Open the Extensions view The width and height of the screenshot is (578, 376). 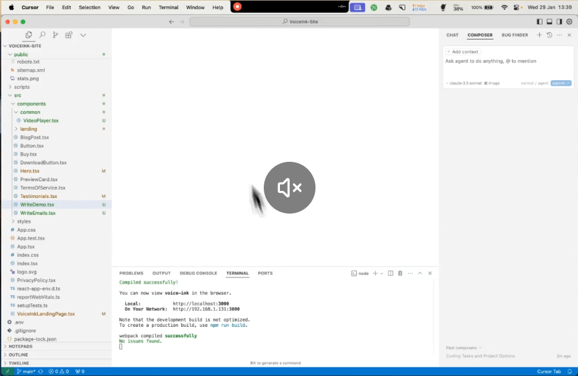(69, 35)
